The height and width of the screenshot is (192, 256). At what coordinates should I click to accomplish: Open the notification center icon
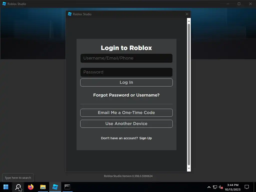[247, 187]
